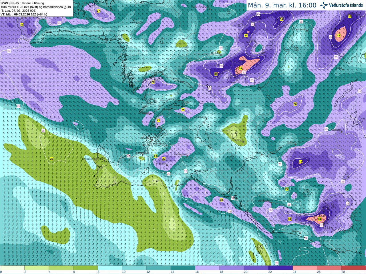Viewport: 366px width, 274px height.
Task: Click the Holtavörðuheiði station label
Action: coord(201,7)
